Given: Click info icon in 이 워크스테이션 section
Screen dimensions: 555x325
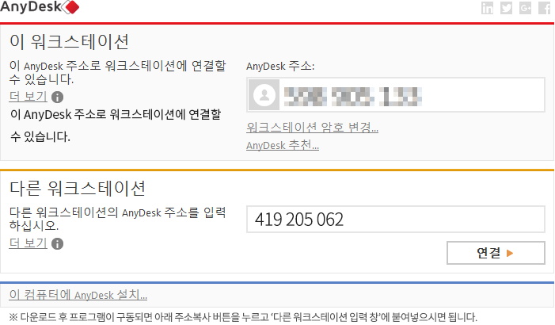Looking at the screenshot, I should tap(57, 97).
